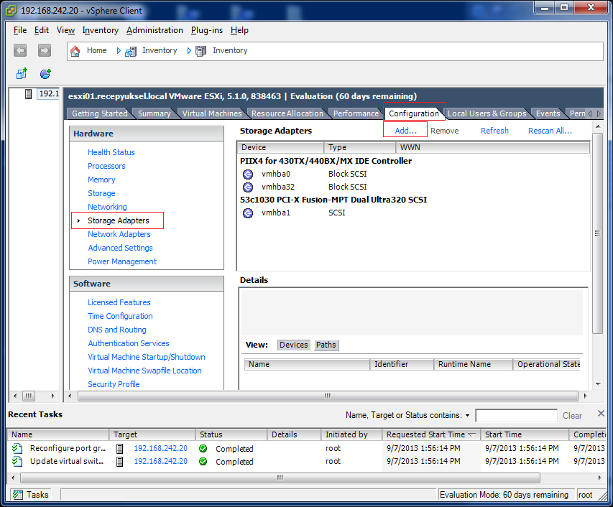Open Memory in Hardware panel
Screen dimensions: 613x507
101,180
